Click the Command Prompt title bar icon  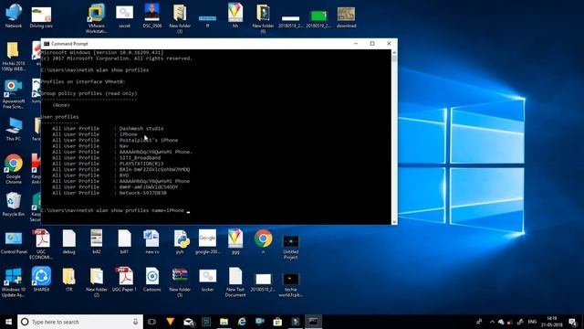point(47,44)
